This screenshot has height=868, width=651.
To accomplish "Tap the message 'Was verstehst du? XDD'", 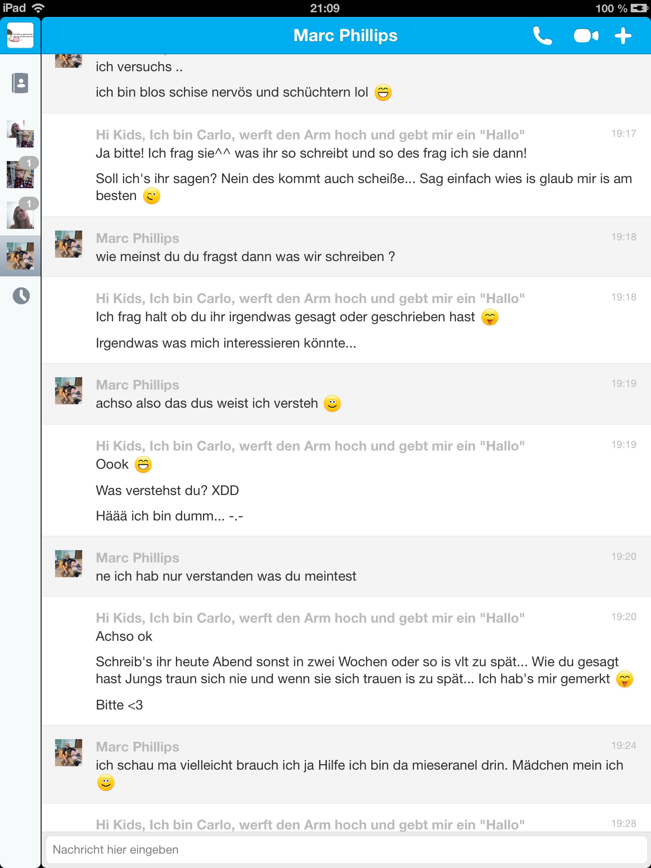I will (x=167, y=490).
